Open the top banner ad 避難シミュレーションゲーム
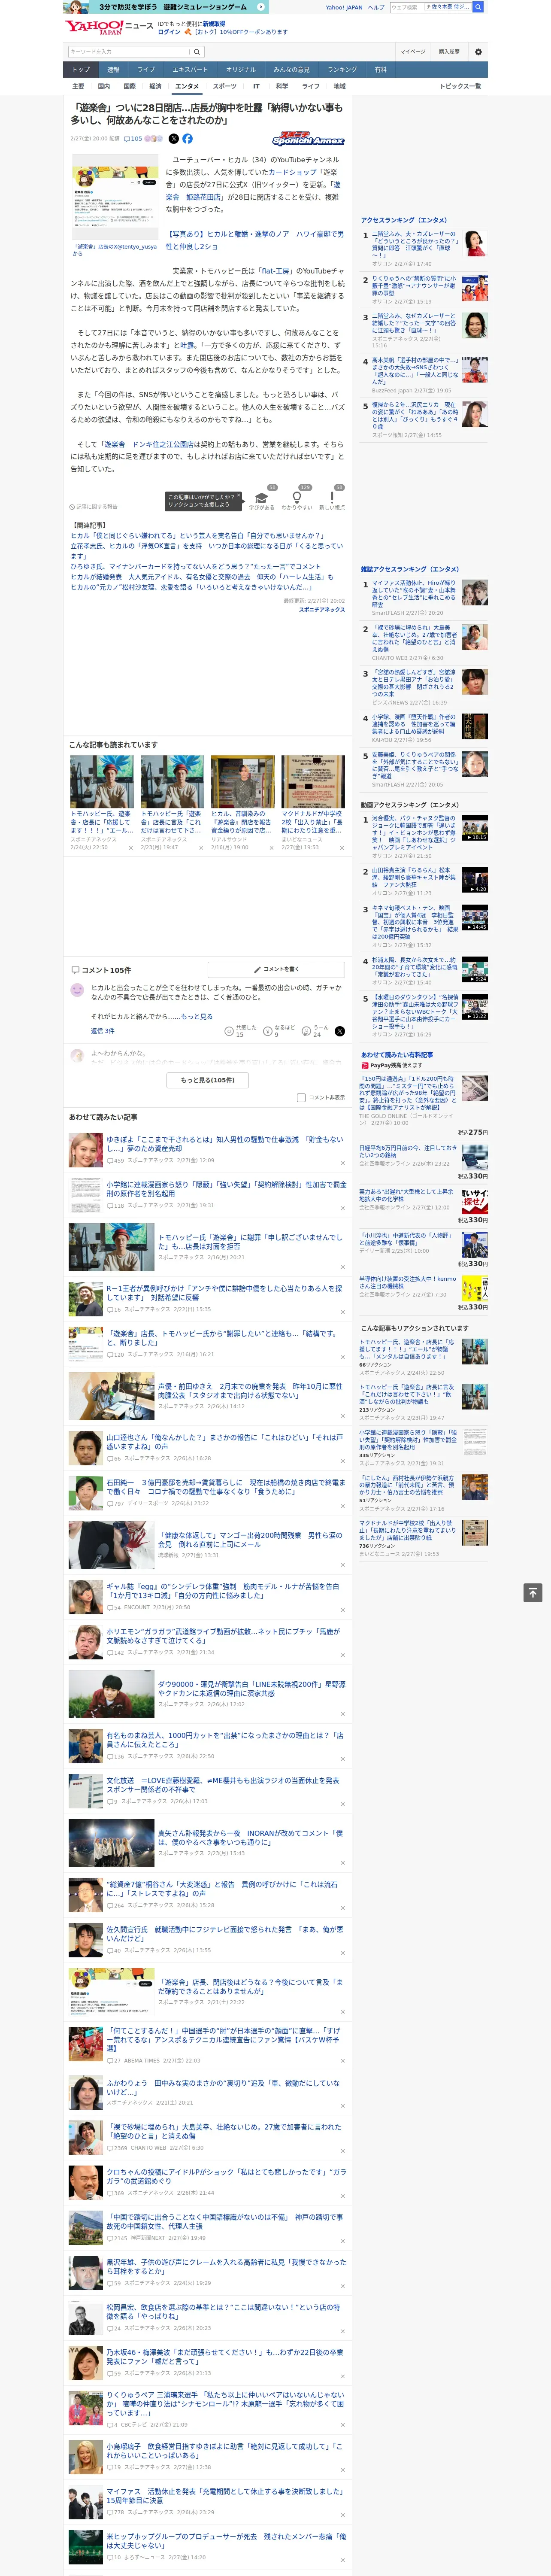The image size is (551, 2576). (166, 7)
